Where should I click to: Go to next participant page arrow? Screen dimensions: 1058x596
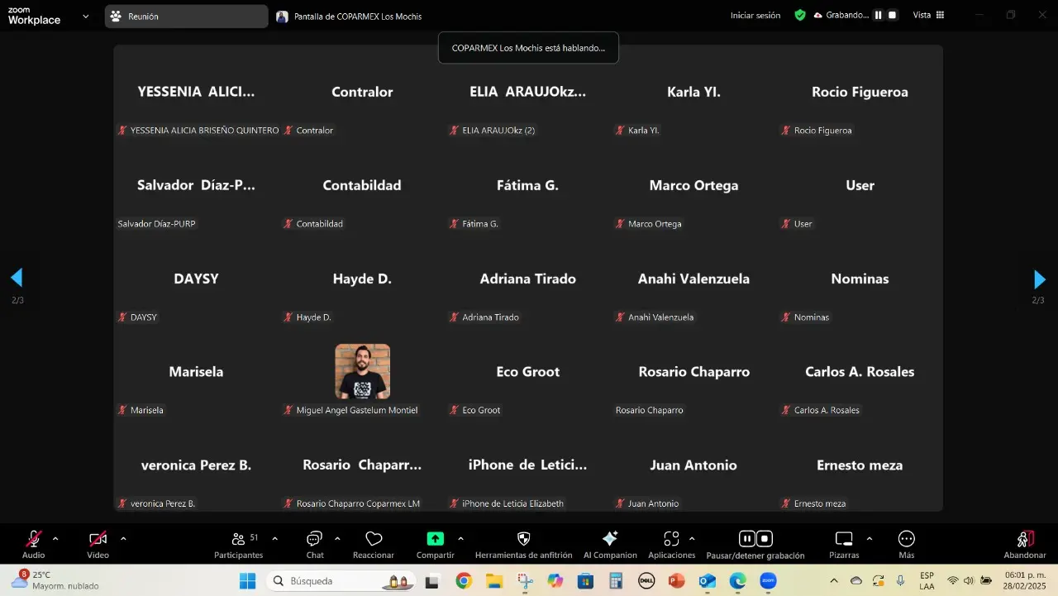[1039, 279]
